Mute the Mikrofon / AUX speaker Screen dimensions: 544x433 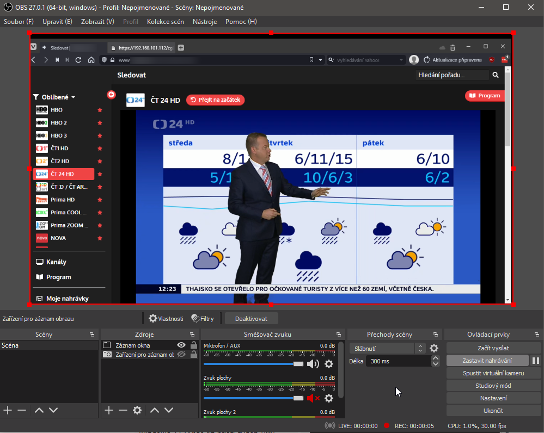point(313,364)
